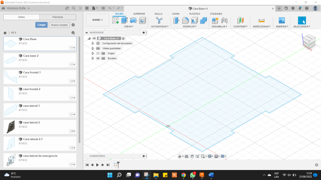The width and height of the screenshot is (321, 180).
Task: Jump to the timeline start
Action: [x=87, y=165]
